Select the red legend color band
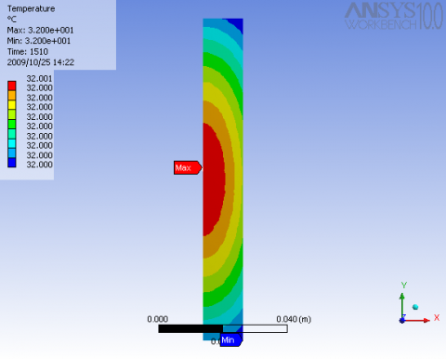 (x=12, y=86)
